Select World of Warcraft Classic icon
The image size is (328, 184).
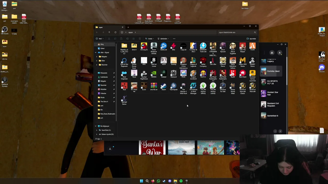(x=242, y=89)
